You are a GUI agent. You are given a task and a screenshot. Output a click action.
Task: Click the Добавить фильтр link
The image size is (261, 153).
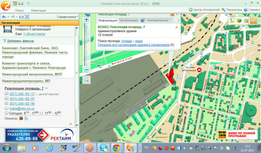coord(21,41)
